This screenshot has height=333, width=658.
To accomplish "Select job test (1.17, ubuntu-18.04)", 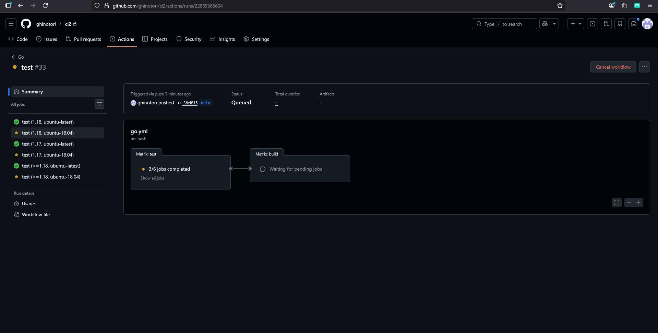I will coord(48,155).
